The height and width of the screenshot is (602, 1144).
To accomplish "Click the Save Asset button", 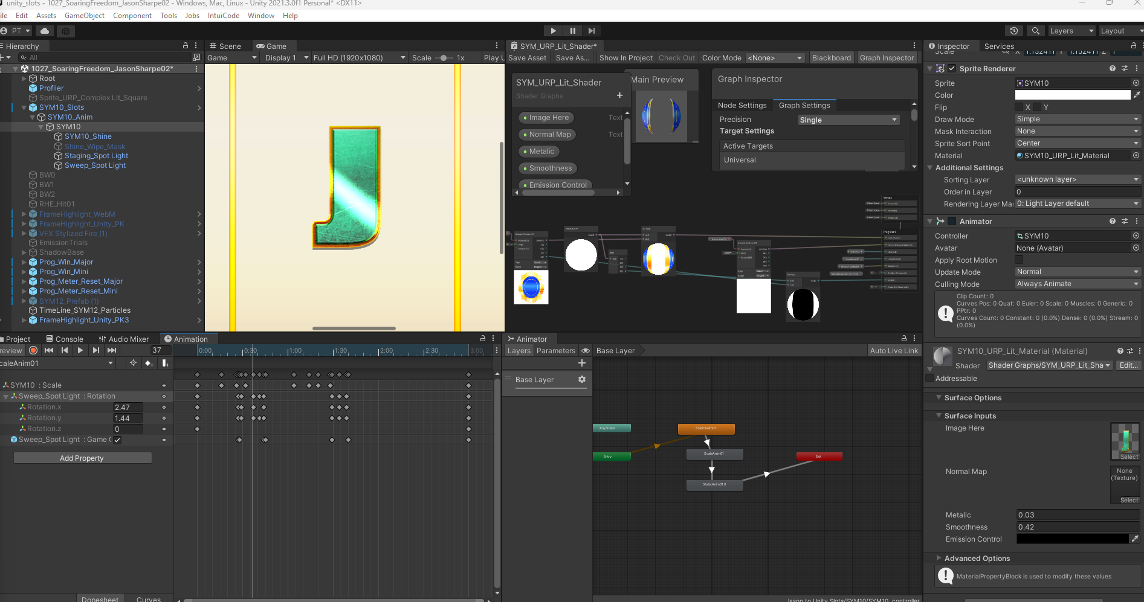I will [x=527, y=58].
